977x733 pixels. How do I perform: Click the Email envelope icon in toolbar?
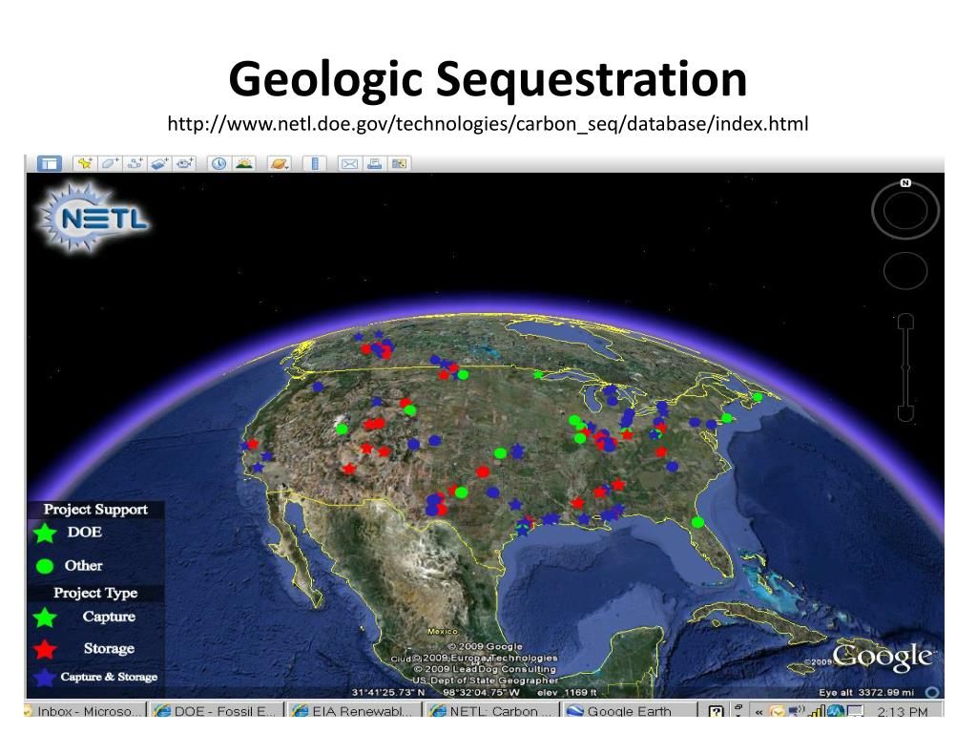349,163
